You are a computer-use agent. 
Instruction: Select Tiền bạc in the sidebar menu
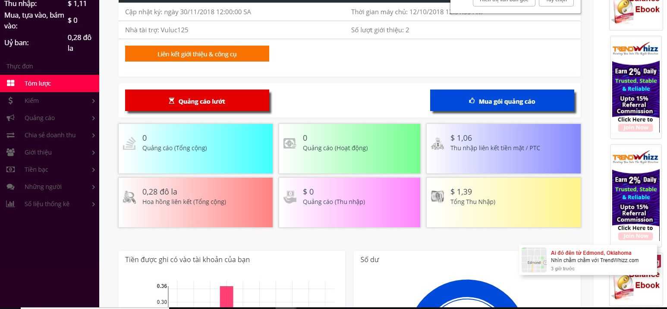tap(36, 170)
